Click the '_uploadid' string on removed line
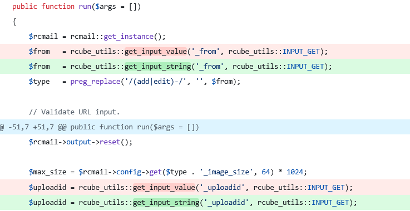Screen dimensions: 410x211 tap(223, 188)
